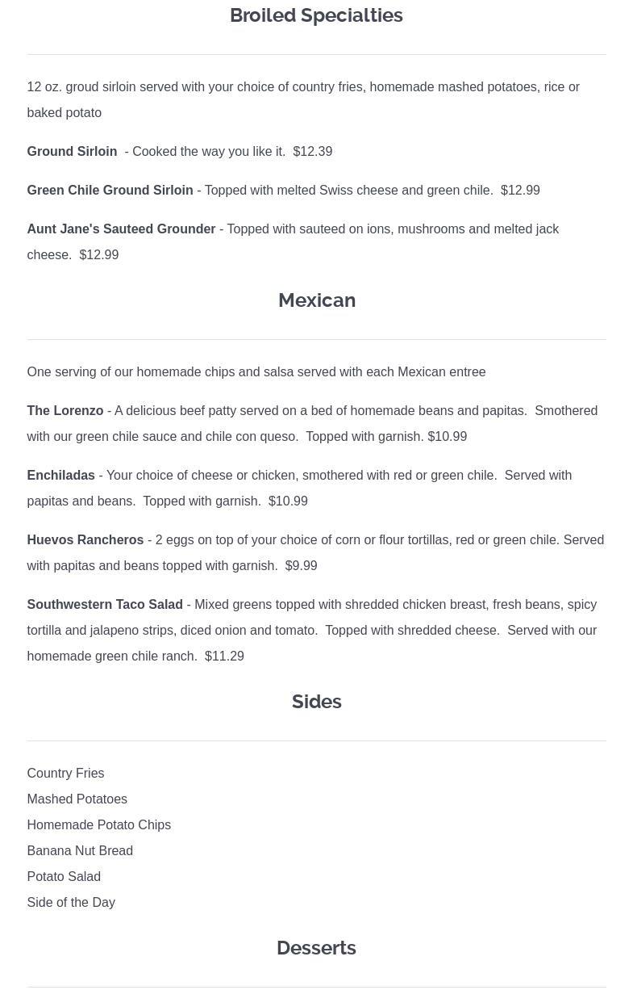Select Homemade Potato Chips side
Image resolution: width=633 pixels, height=990 pixels.
tap(98, 825)
